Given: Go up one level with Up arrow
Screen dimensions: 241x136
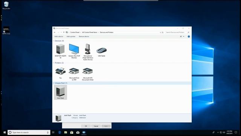Looking at the screenshot, I should [64, 32].
